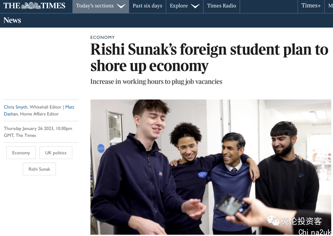Click the partially visible rightmost nav item
This screenshot has height=236, width=333.
pyautogui.click(x=329, y=6)
